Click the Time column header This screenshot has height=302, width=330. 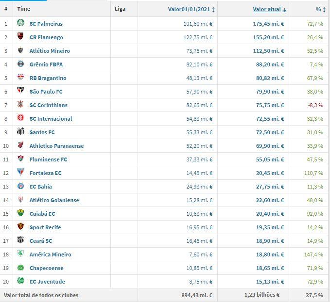click(x=23, y=9)
